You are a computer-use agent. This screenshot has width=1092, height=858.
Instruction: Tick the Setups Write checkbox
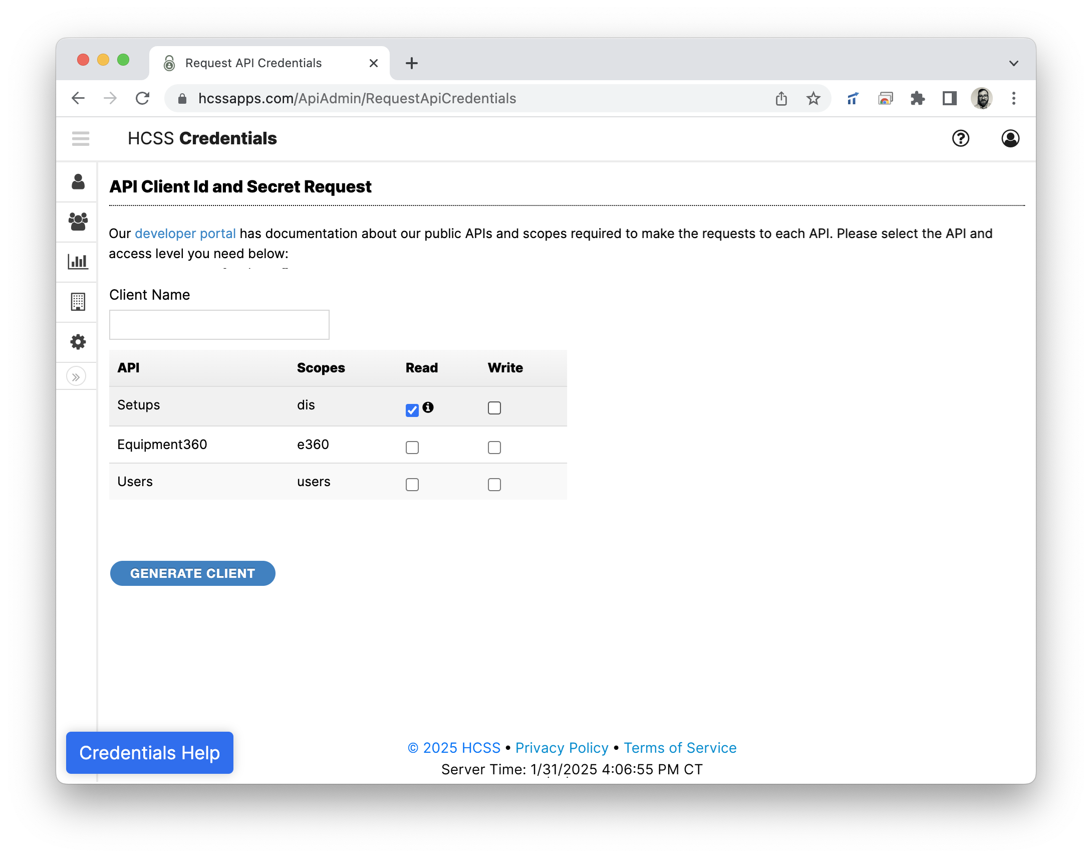[x=494, y=407]
